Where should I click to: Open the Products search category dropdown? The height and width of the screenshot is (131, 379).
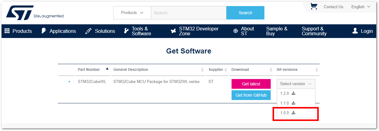[132, 13]
